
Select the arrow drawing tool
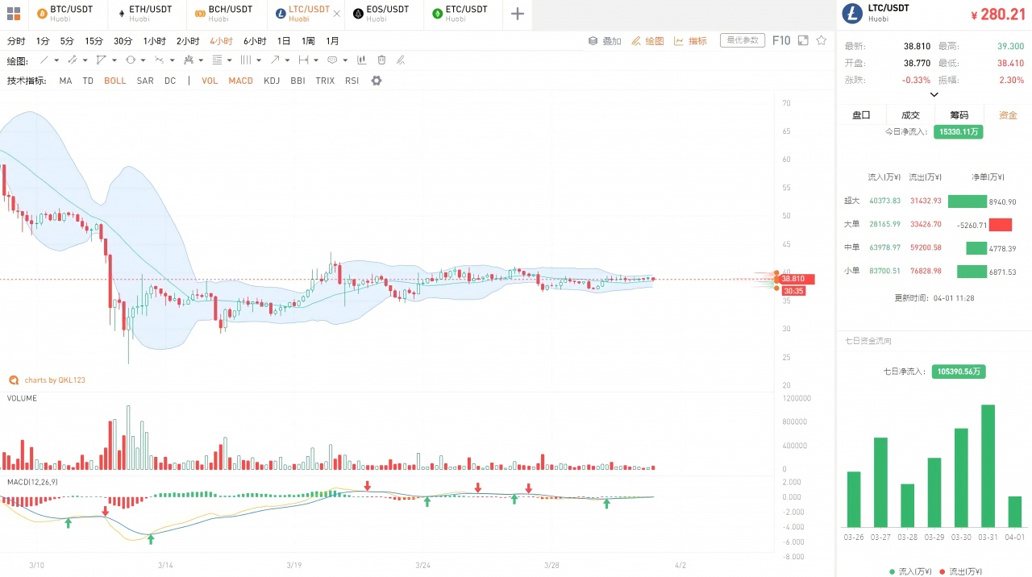click(x=275, y=60)
